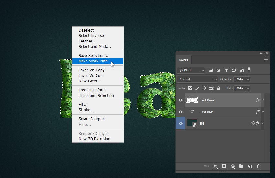This screenshot has width=275, height=178.
Task: Lock transparent pixels icon
Action: click(x=190, y=88)
